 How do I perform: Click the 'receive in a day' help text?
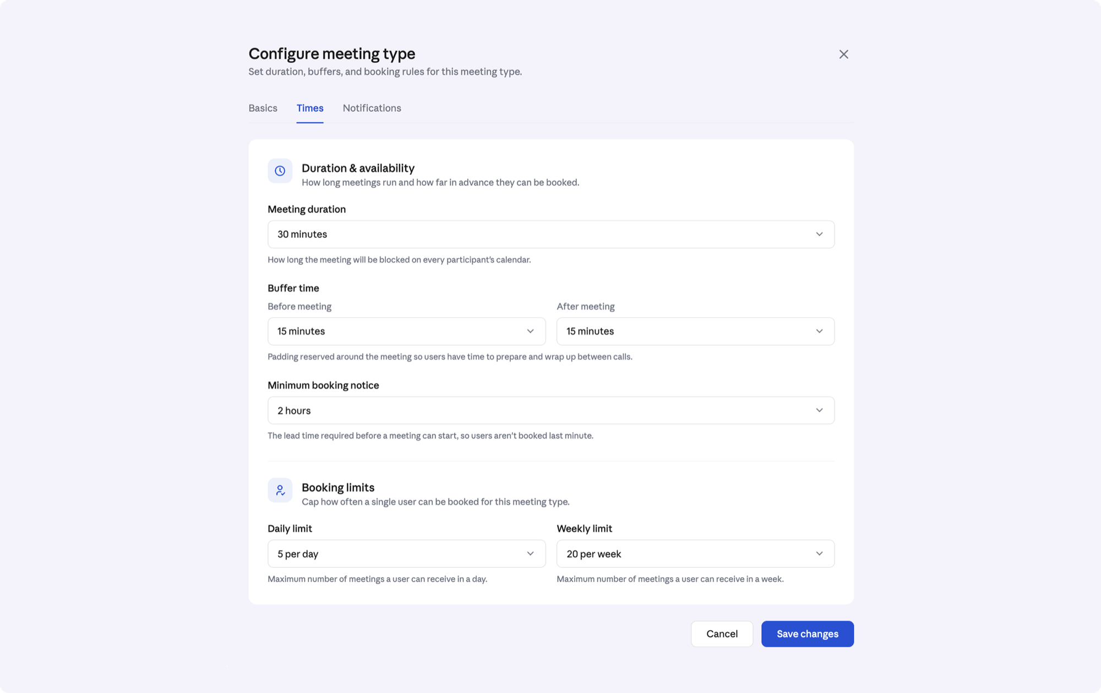tap(377, 579)
